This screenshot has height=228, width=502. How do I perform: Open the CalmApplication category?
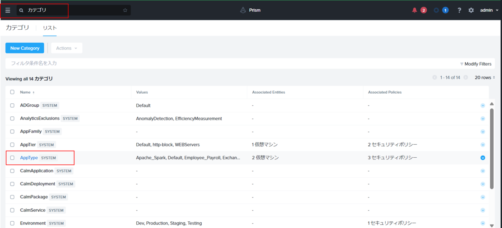point(37,171)
